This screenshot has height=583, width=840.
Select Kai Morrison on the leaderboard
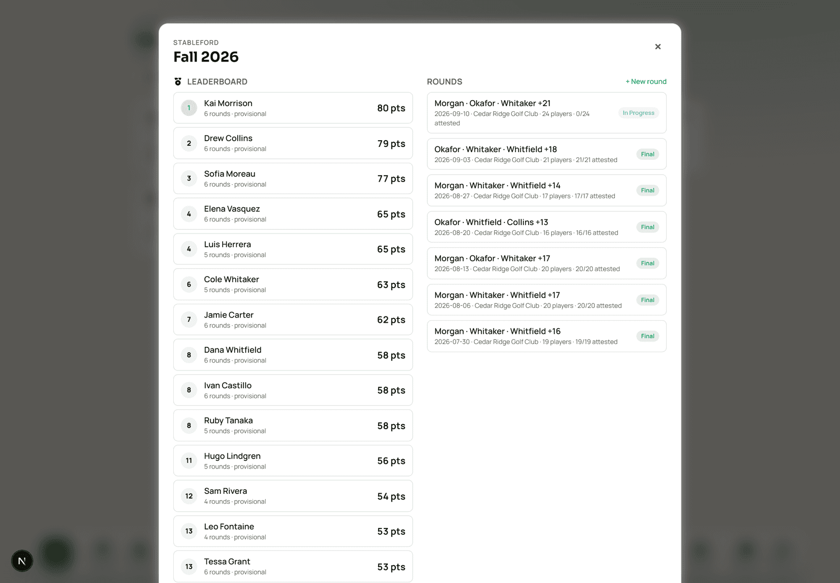coord(293,108)
